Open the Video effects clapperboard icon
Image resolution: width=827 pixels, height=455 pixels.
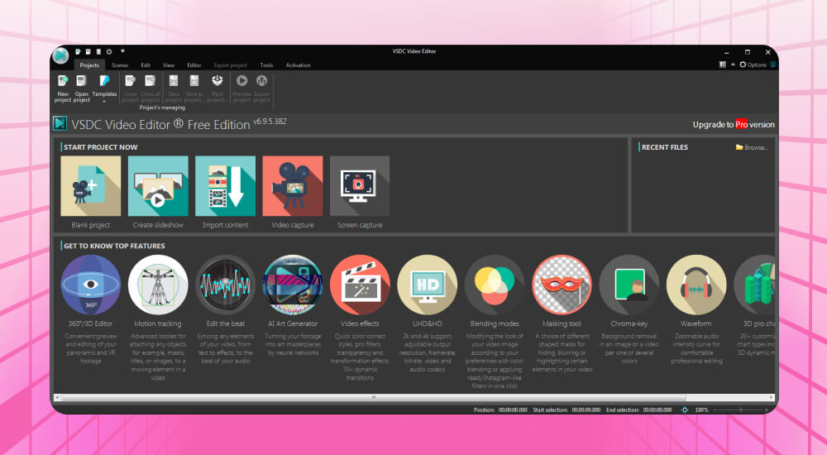point(360,285)
